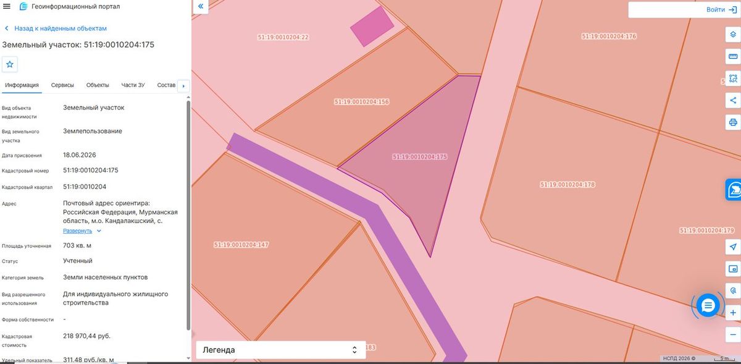Click the area value 703 кв. м
741x364 pixels.
point(77,245)
